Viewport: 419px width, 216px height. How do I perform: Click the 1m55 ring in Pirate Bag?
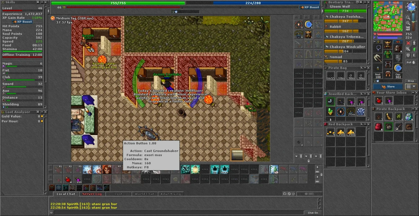[330, 75]
